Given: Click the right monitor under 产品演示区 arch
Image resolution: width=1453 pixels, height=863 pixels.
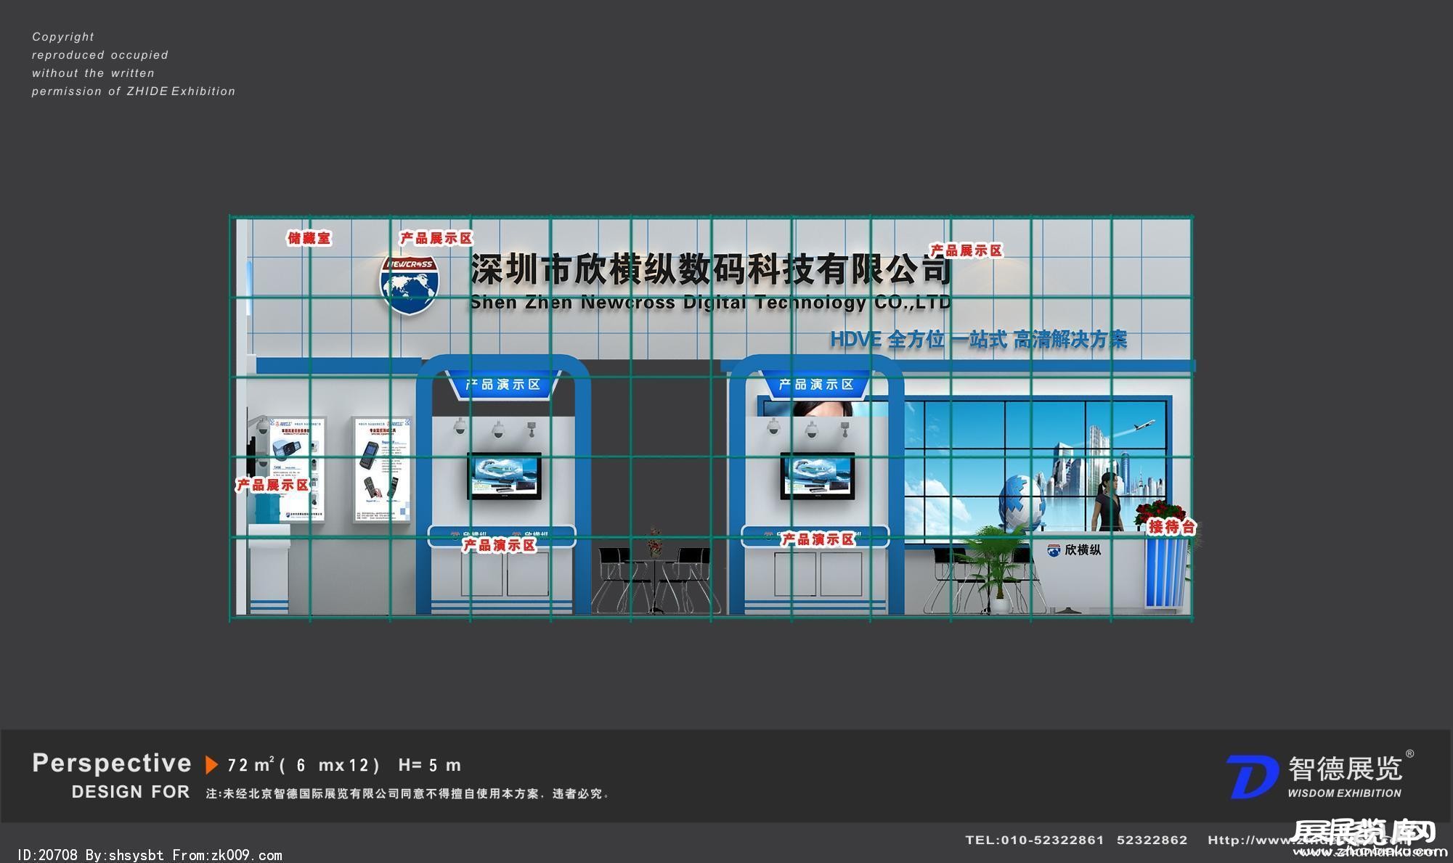Looking at the screenshot, I should tap(818, 476).
